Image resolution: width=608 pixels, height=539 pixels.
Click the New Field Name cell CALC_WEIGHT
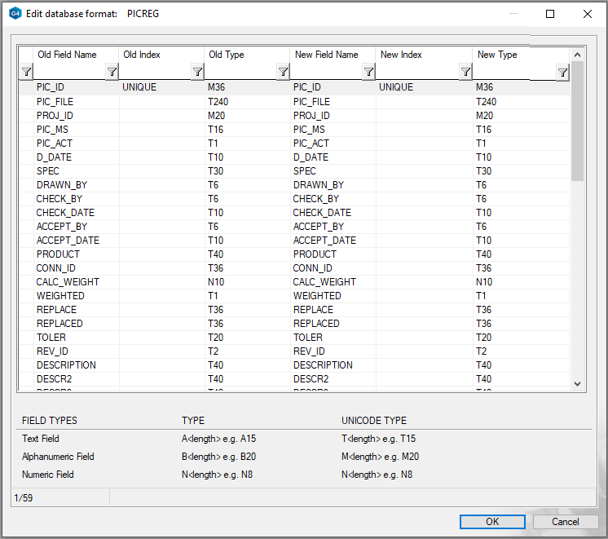pos(324,282)
